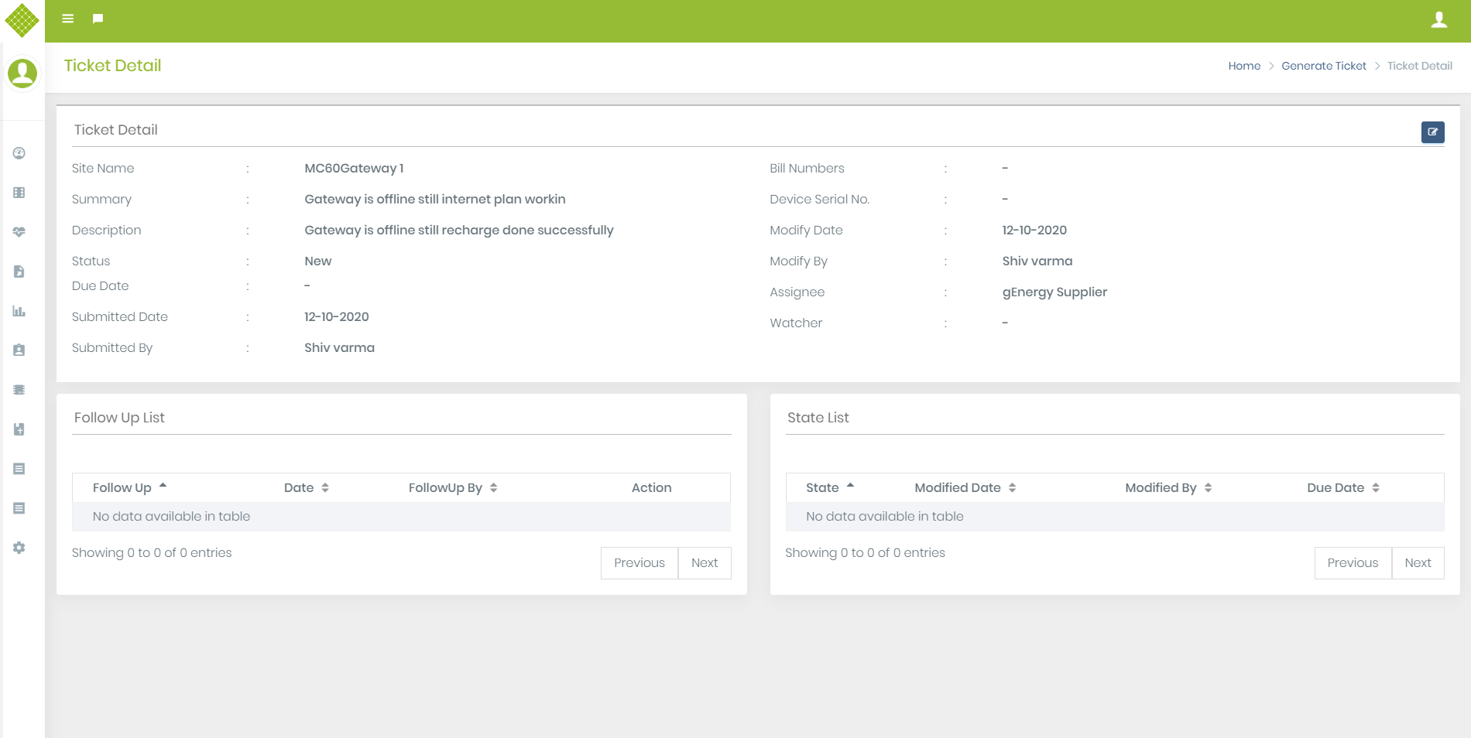Screen dimensions: 1471x738
Task: Open the settings gear icon in sidebar
Action: tap(19, 548)
